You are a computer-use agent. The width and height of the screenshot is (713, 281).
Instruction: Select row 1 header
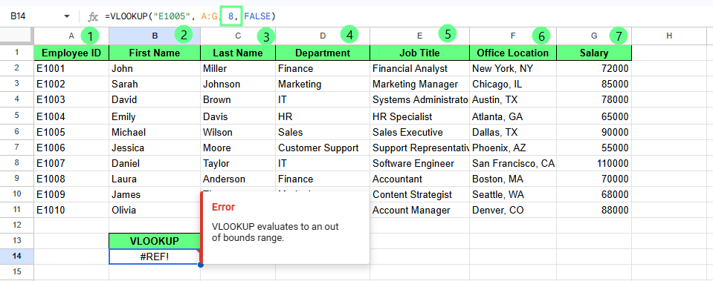click(17, 53)
